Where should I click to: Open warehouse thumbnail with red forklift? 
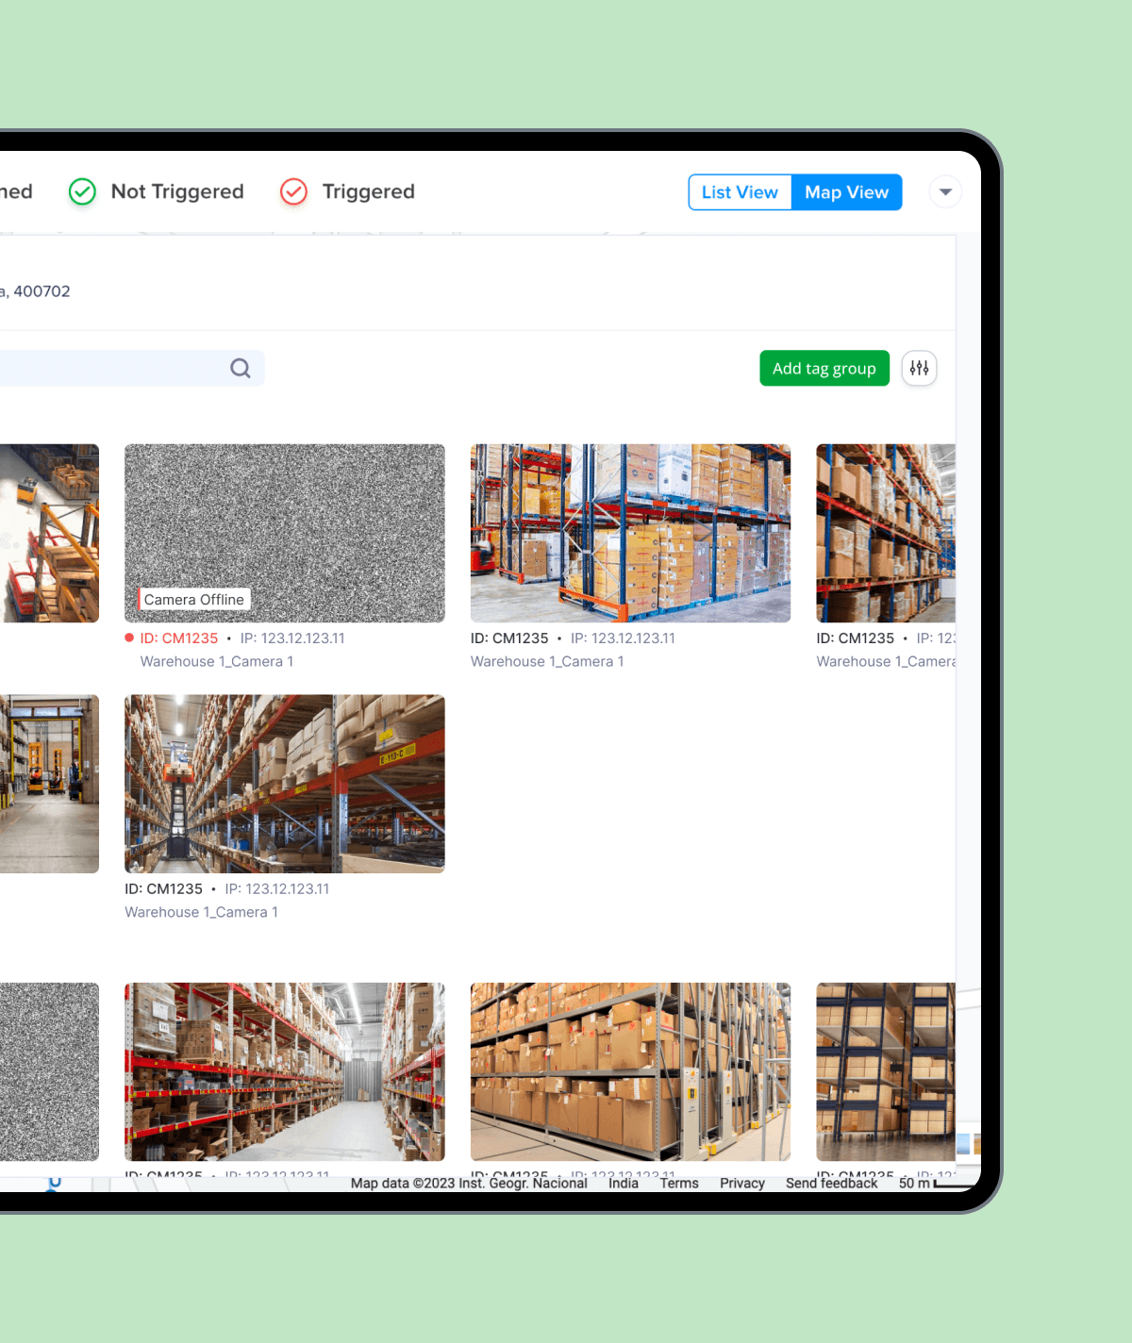[630, 533]
